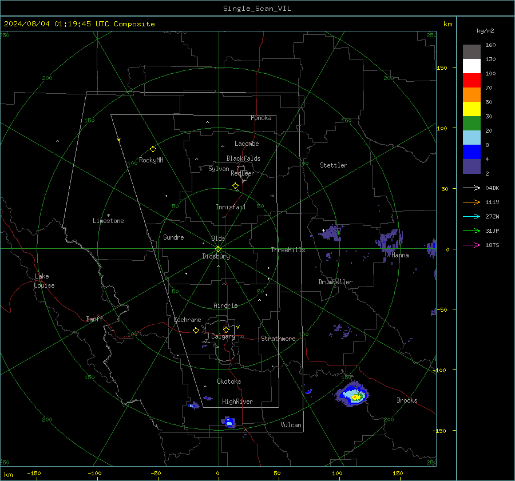
Task: Click the kg/m2 unit label
Action: (485, 31)
